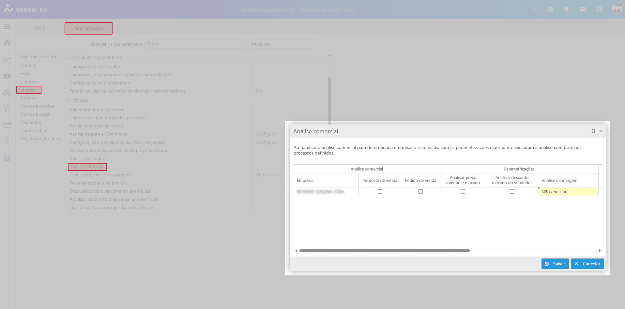The image size is (625, 309).
Task: Click the shopping basket sidebar icon
Action: coord(7,76)
